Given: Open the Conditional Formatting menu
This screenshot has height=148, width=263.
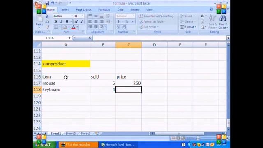Looking at the screenshot, I should [x=157, y=16].
